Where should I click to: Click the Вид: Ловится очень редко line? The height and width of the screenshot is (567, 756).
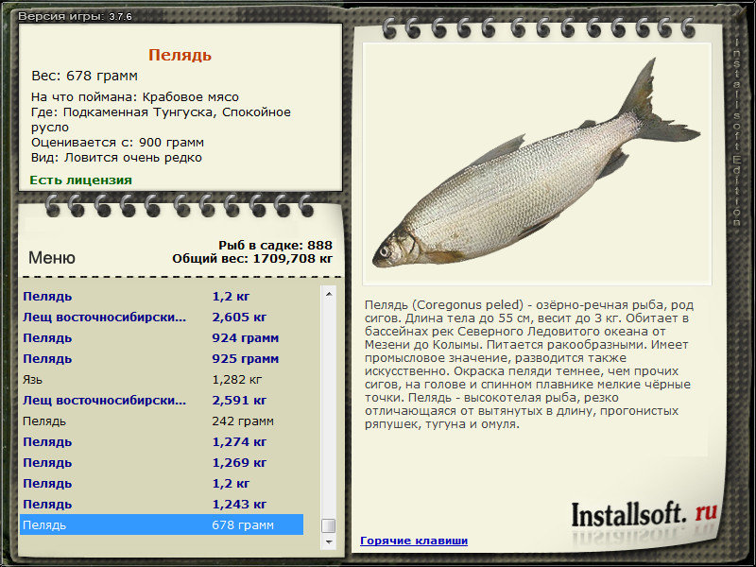point(116,158)
